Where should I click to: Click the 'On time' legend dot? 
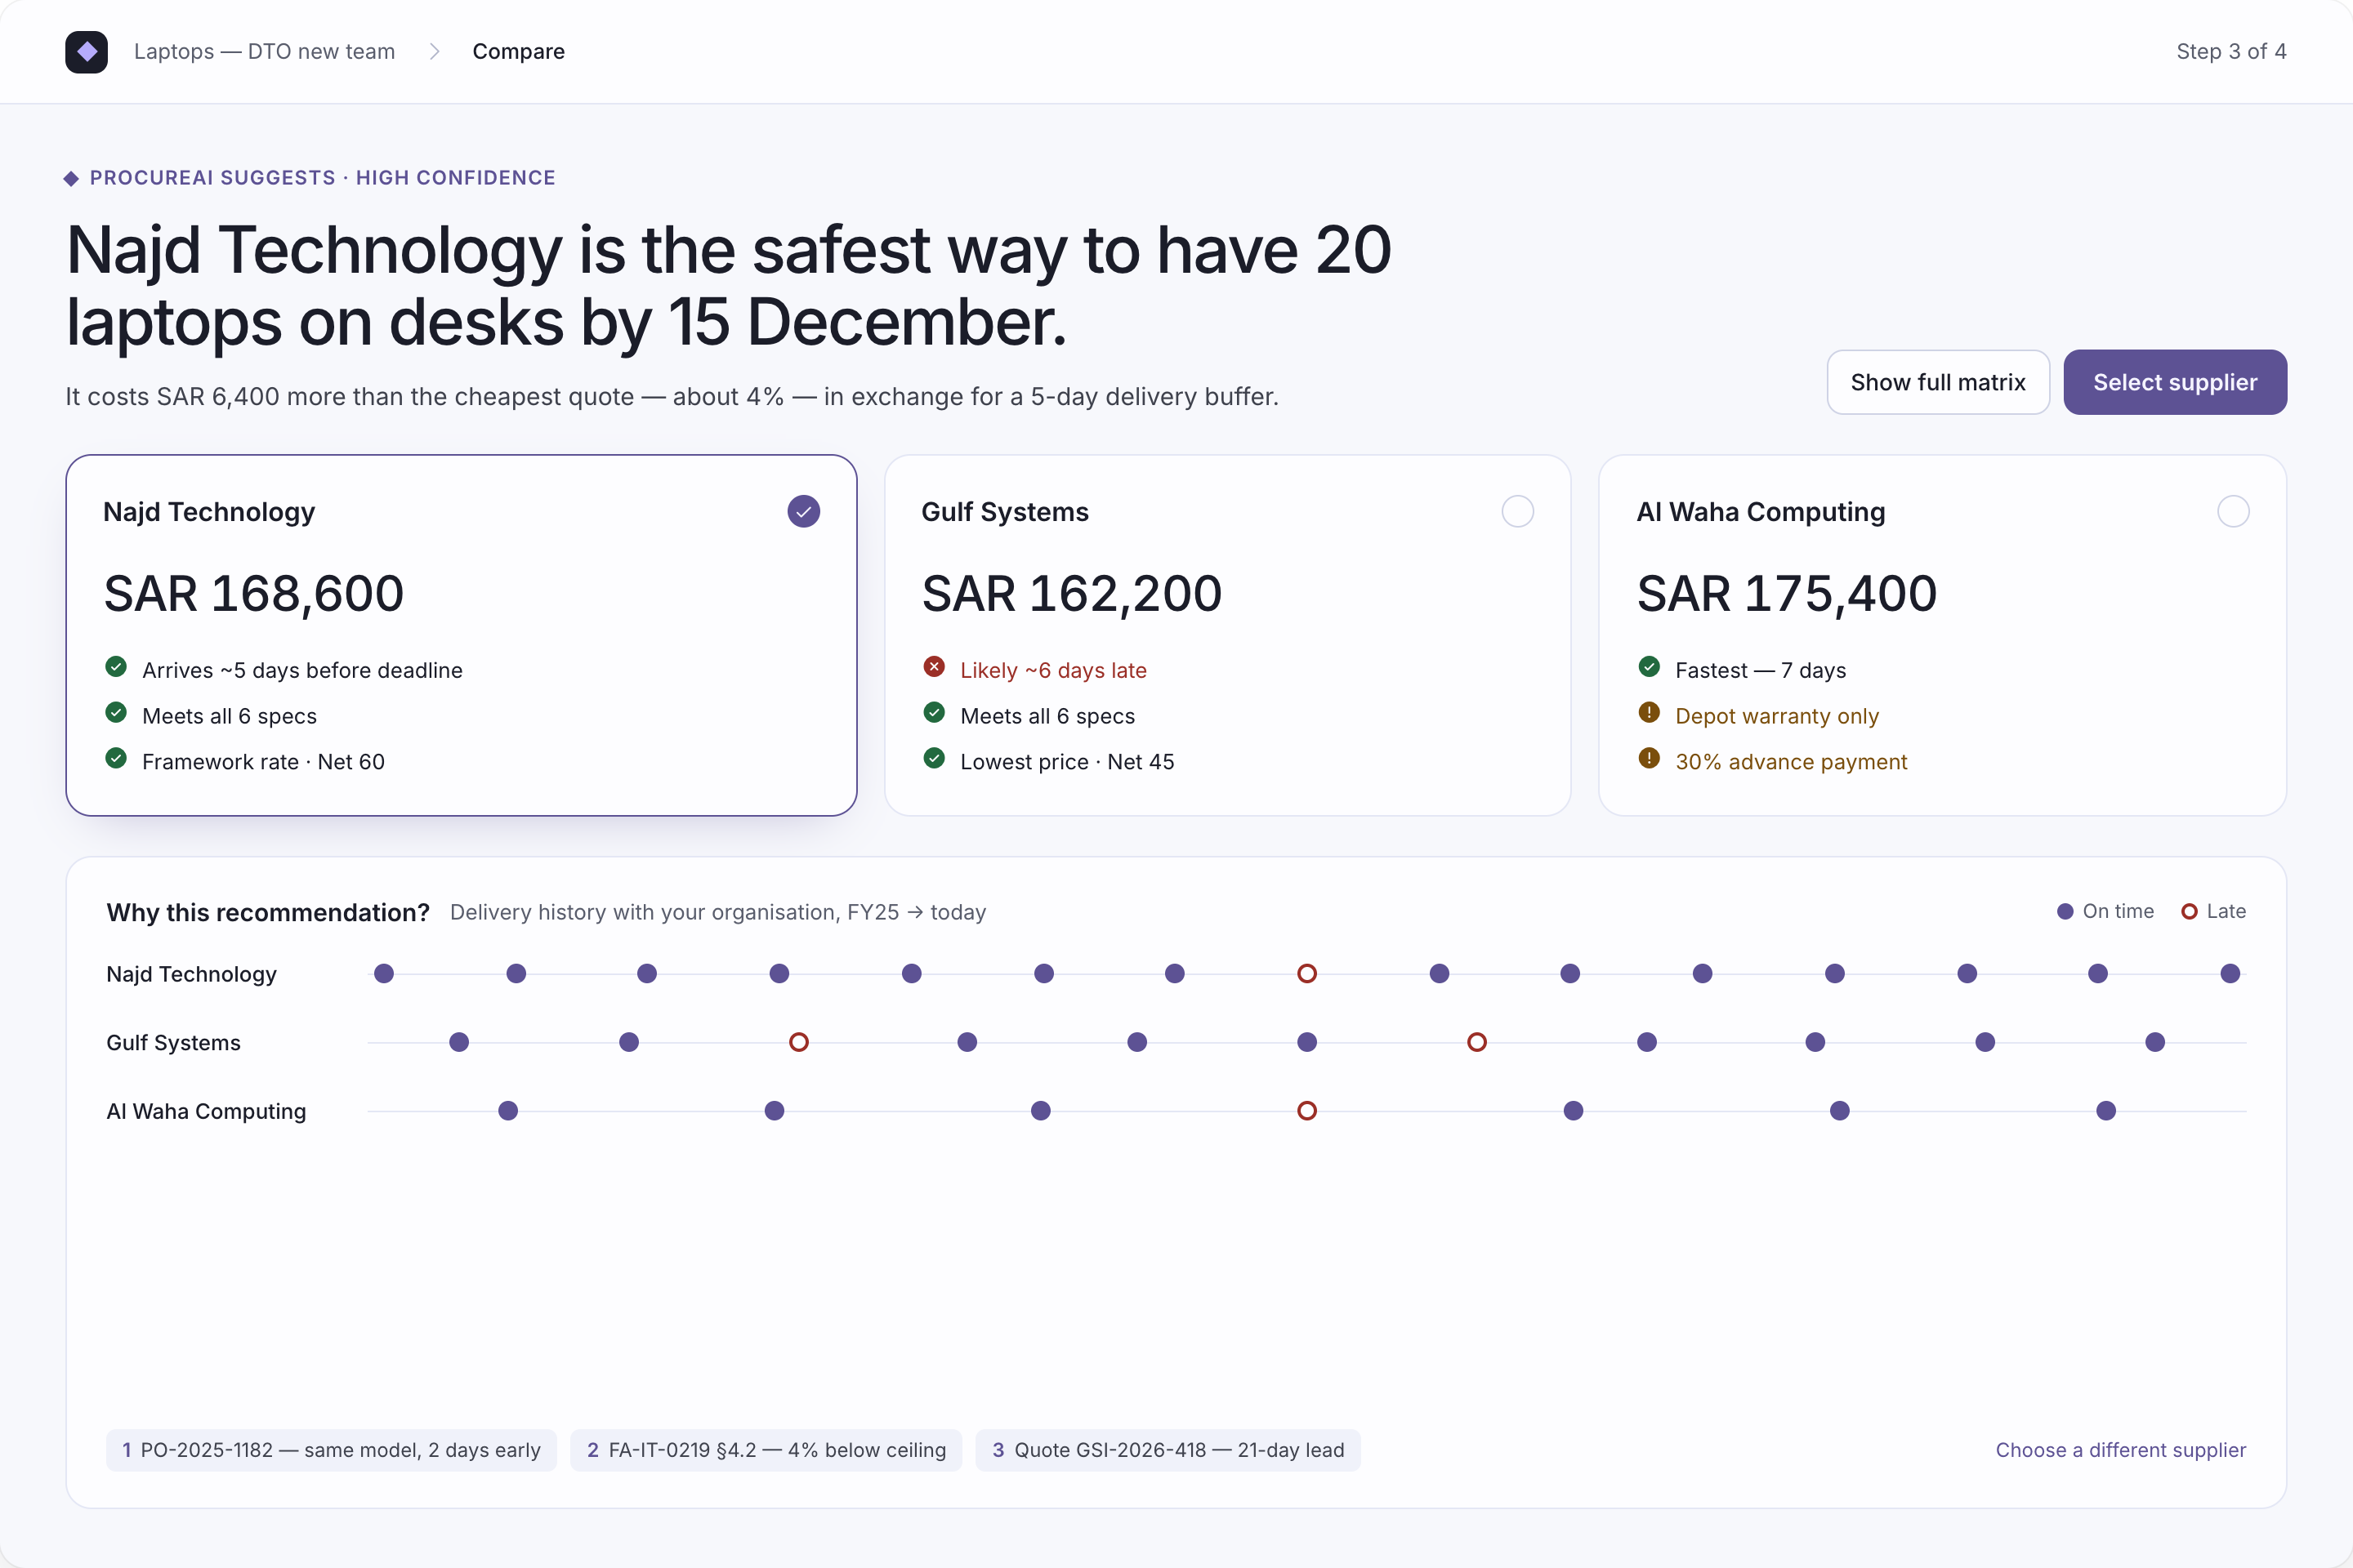(2065, 912)
